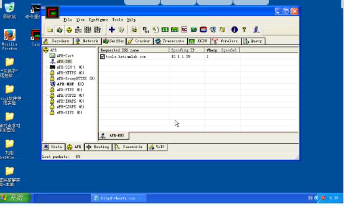Click the APR-DNS tab below the list
The image size is (344, 206).
point(114,136)
